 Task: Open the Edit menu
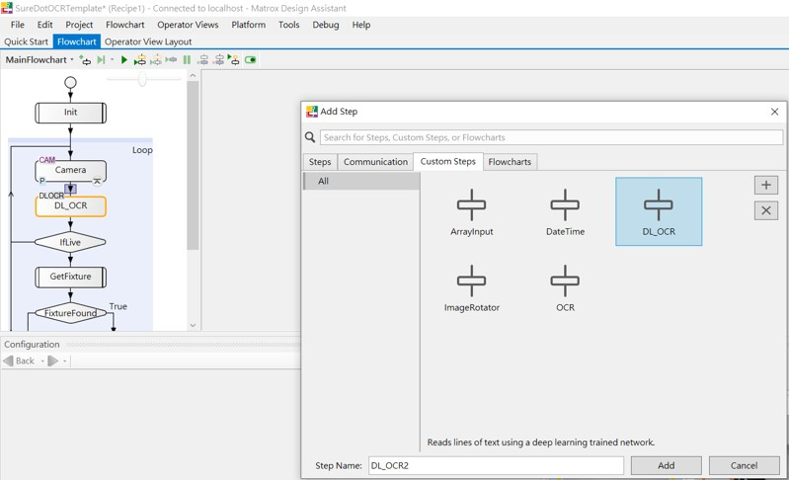44,25
